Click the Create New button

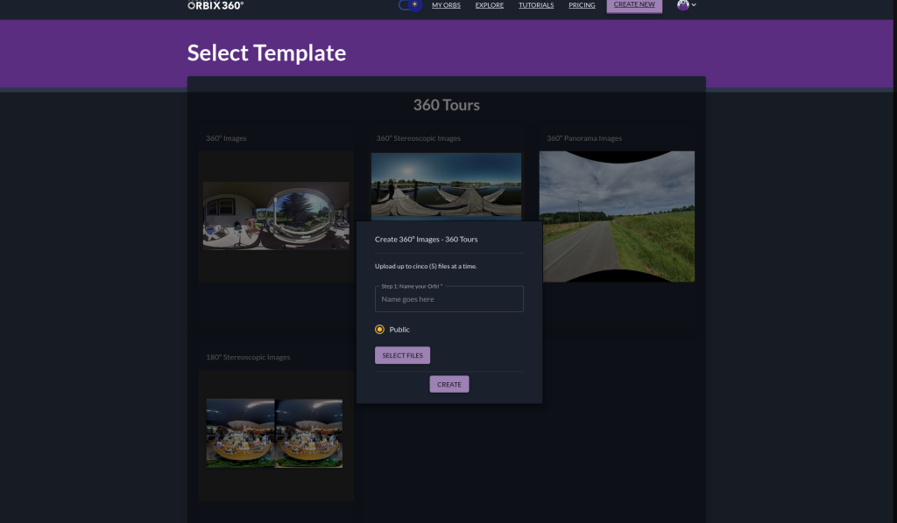(x=634, y=5)
